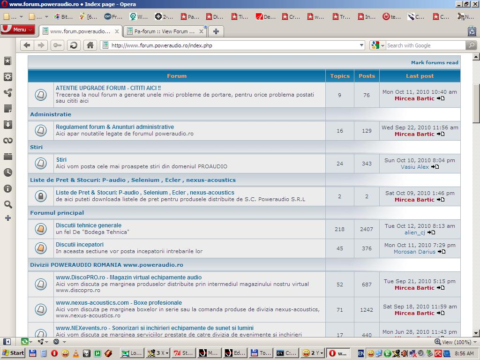The width and height of the screenshot is (480, 360).
Task: Open the 'Lo...' taskbar window
Action: coord(132,353)
